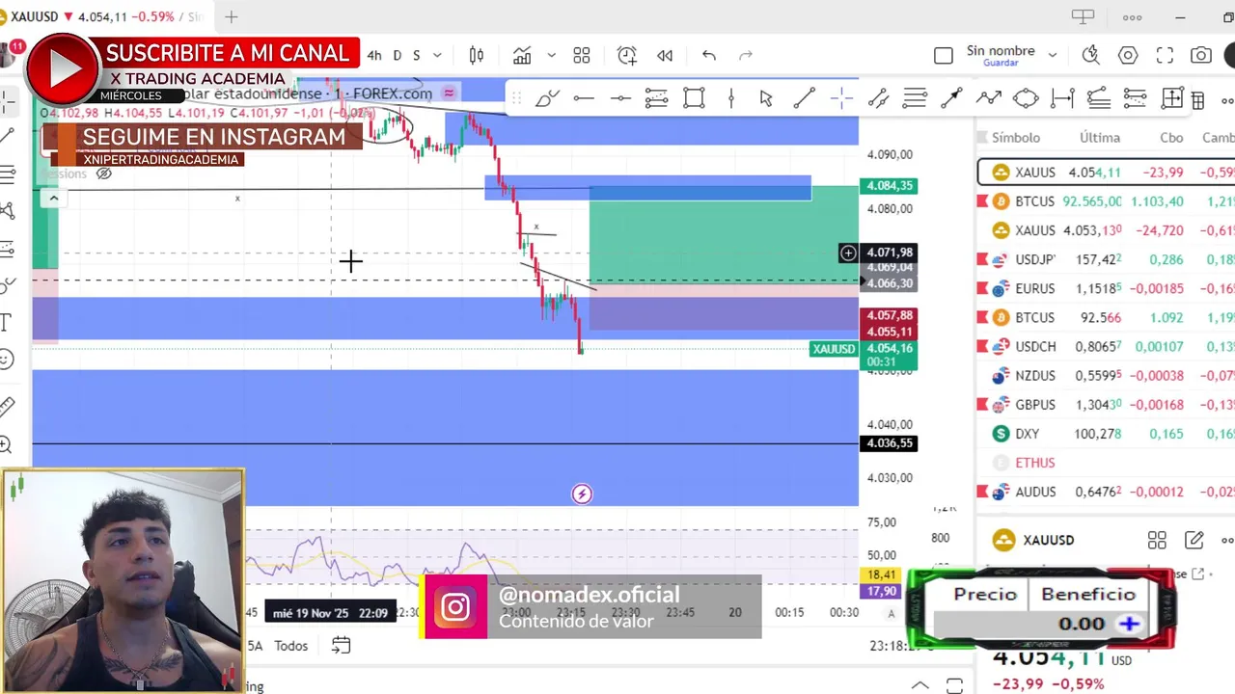
Task: Sort watchlist by Símbolo column
Action: [x=1016, y=138]
